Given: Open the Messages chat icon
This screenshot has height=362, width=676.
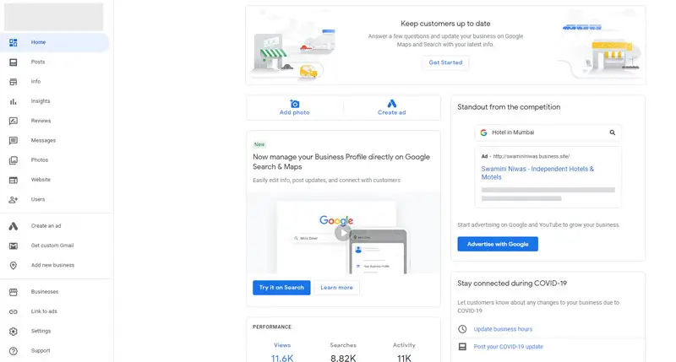Looking at the screenshot, I should (14, 141).
